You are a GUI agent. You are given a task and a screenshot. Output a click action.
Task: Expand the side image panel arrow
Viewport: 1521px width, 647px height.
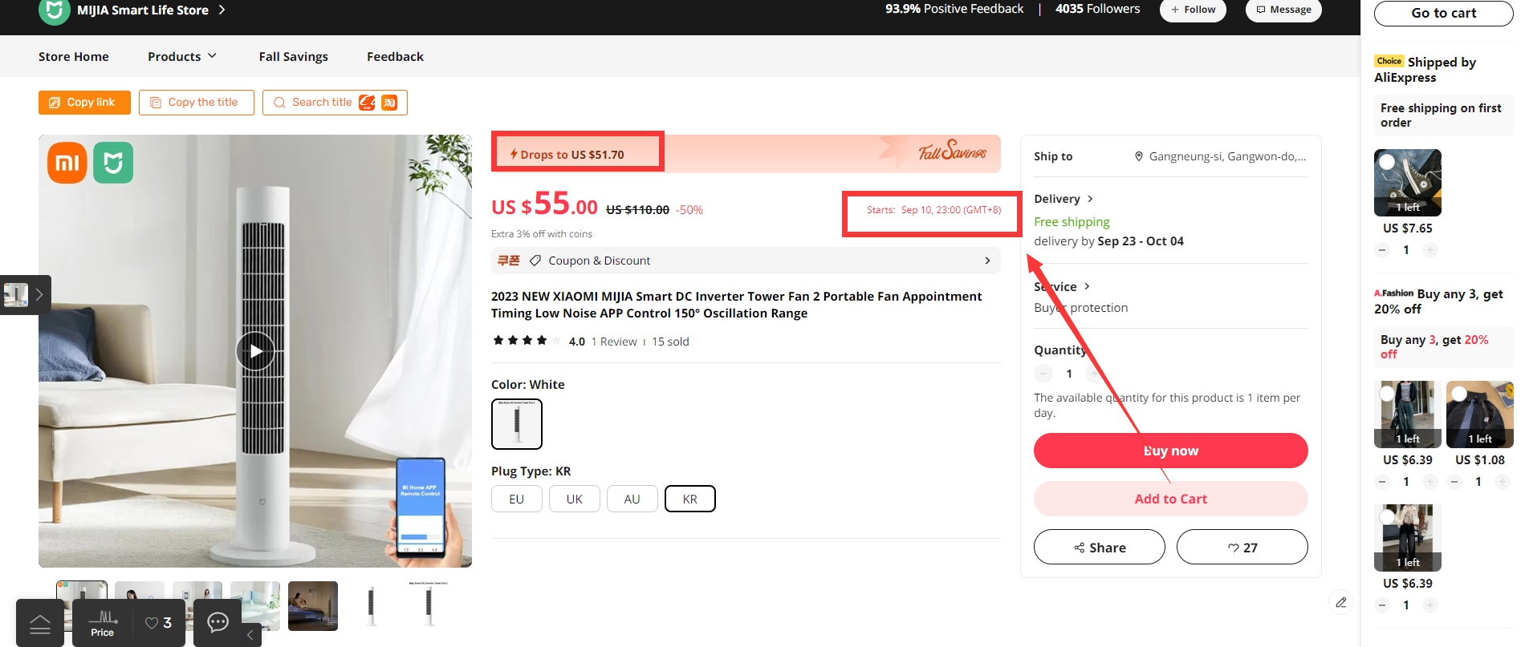tap(39, 295)
